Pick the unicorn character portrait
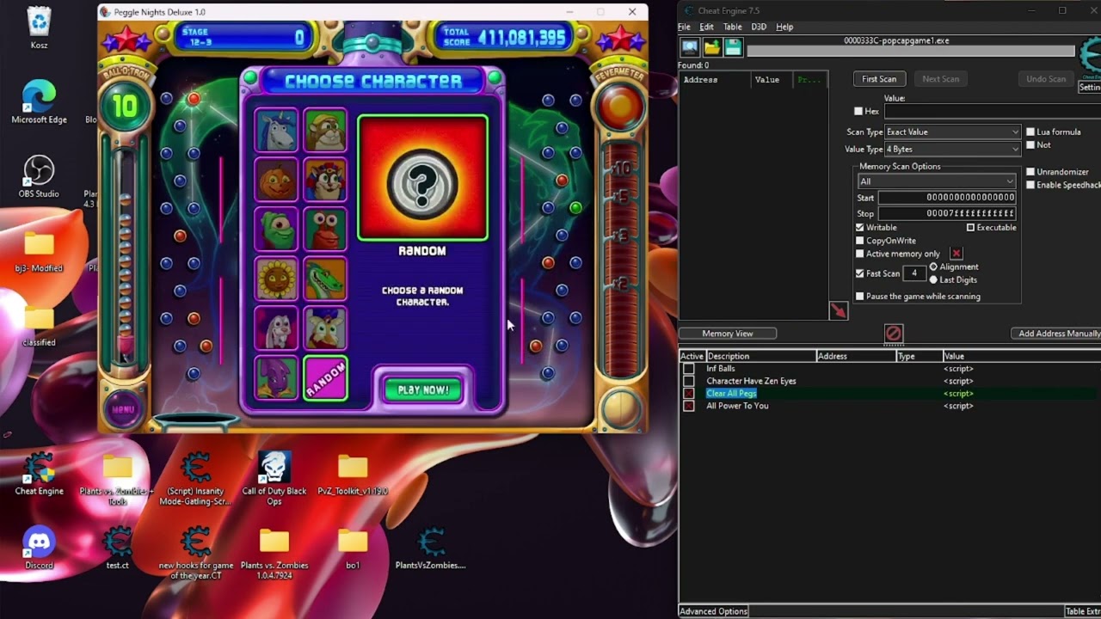Screen dimensions: 1101x619 (x=276, y=131)
